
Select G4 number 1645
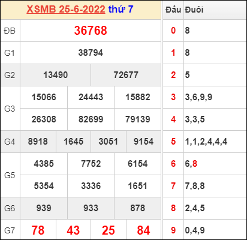click(x=73, y=142)
